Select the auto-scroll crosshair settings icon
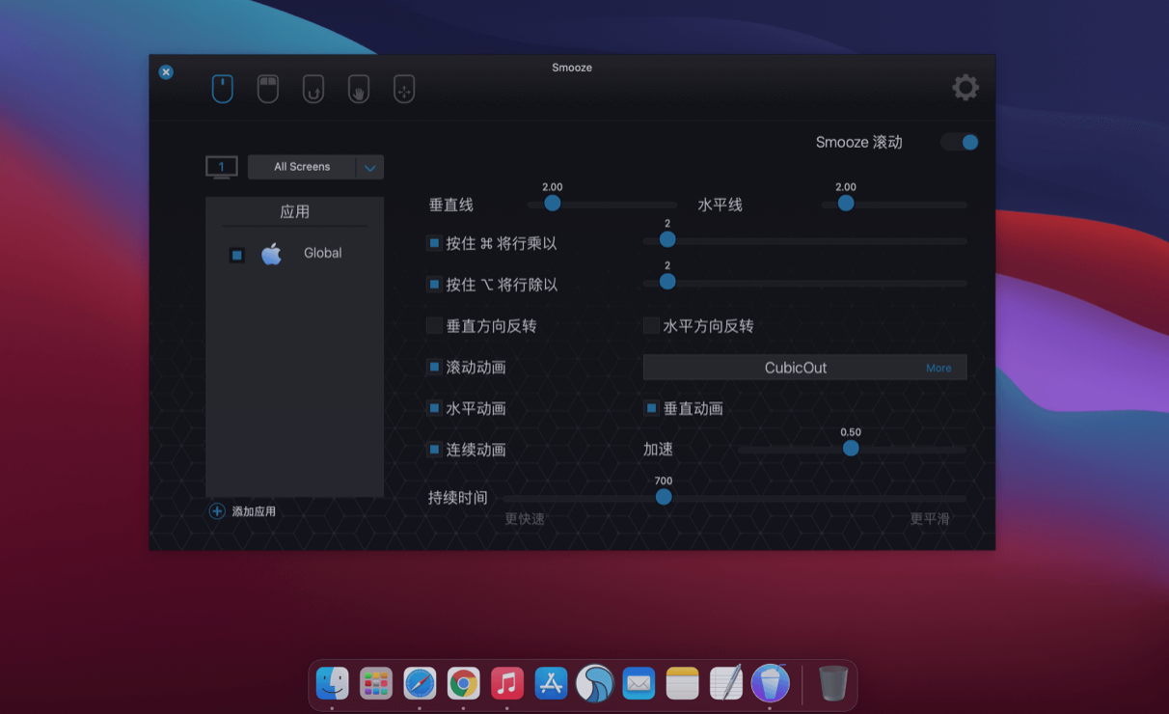This screenshot has width=1169, height=714. (x=403, y=88)
